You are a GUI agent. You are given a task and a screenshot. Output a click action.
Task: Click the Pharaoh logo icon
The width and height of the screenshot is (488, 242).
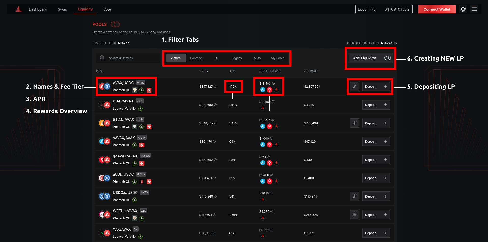pos(19,9)
